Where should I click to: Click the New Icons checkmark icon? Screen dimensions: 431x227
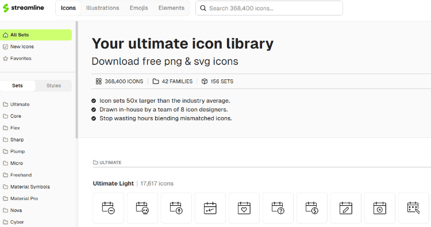6,47
